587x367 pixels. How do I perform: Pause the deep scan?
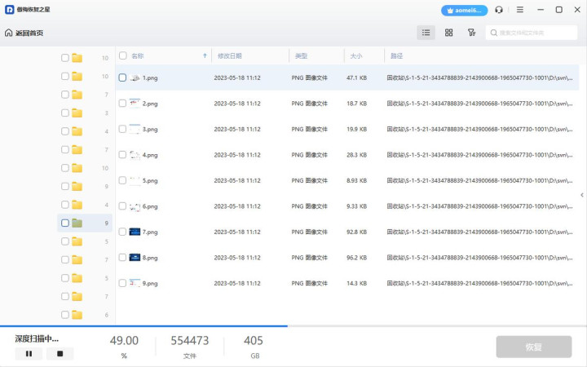[x=29, y=354]
